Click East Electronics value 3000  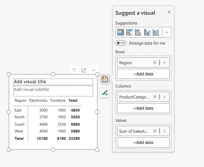point(44,110)
